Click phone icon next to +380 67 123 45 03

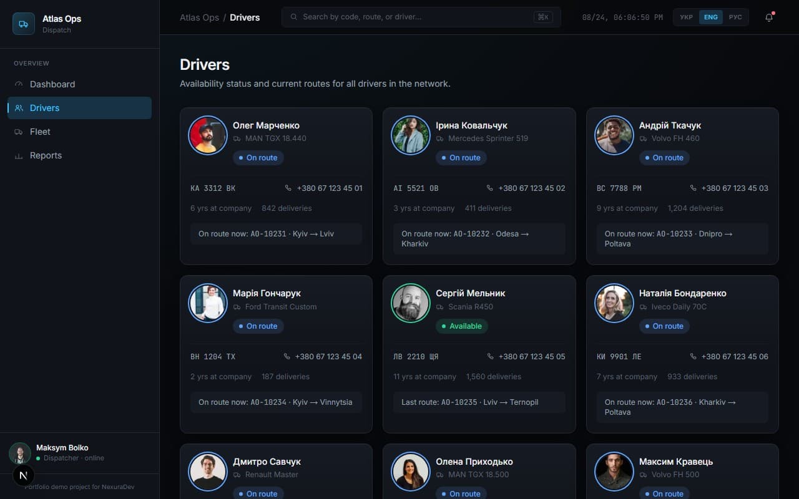tap(694, 188)
